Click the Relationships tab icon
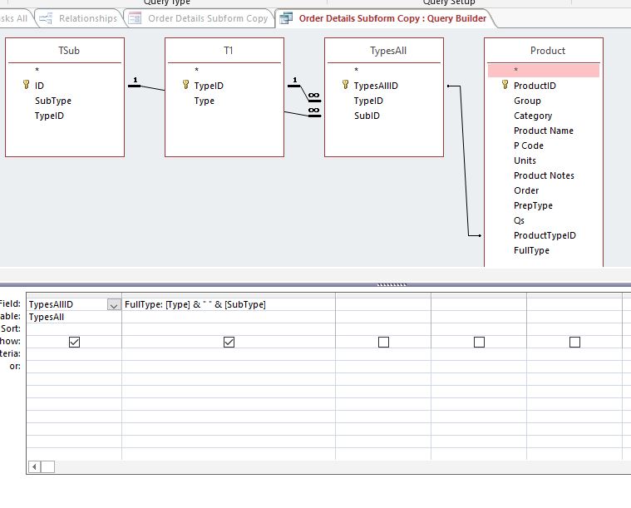The height and width of the screenshot is (508, 631). coord(46,18)
